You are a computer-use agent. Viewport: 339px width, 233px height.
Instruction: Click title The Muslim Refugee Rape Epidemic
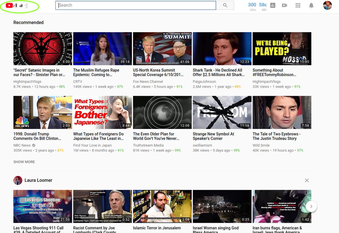pos(96,72)
